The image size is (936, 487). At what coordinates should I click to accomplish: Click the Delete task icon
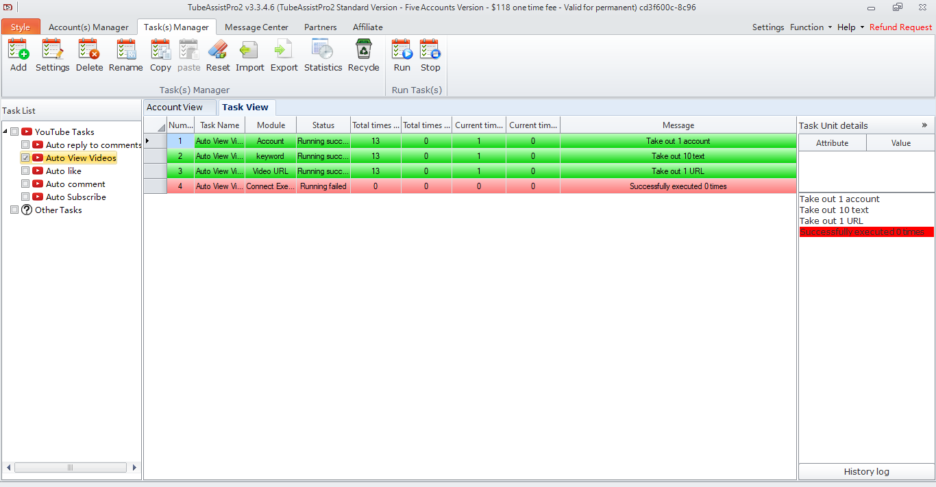click(89, 51)
